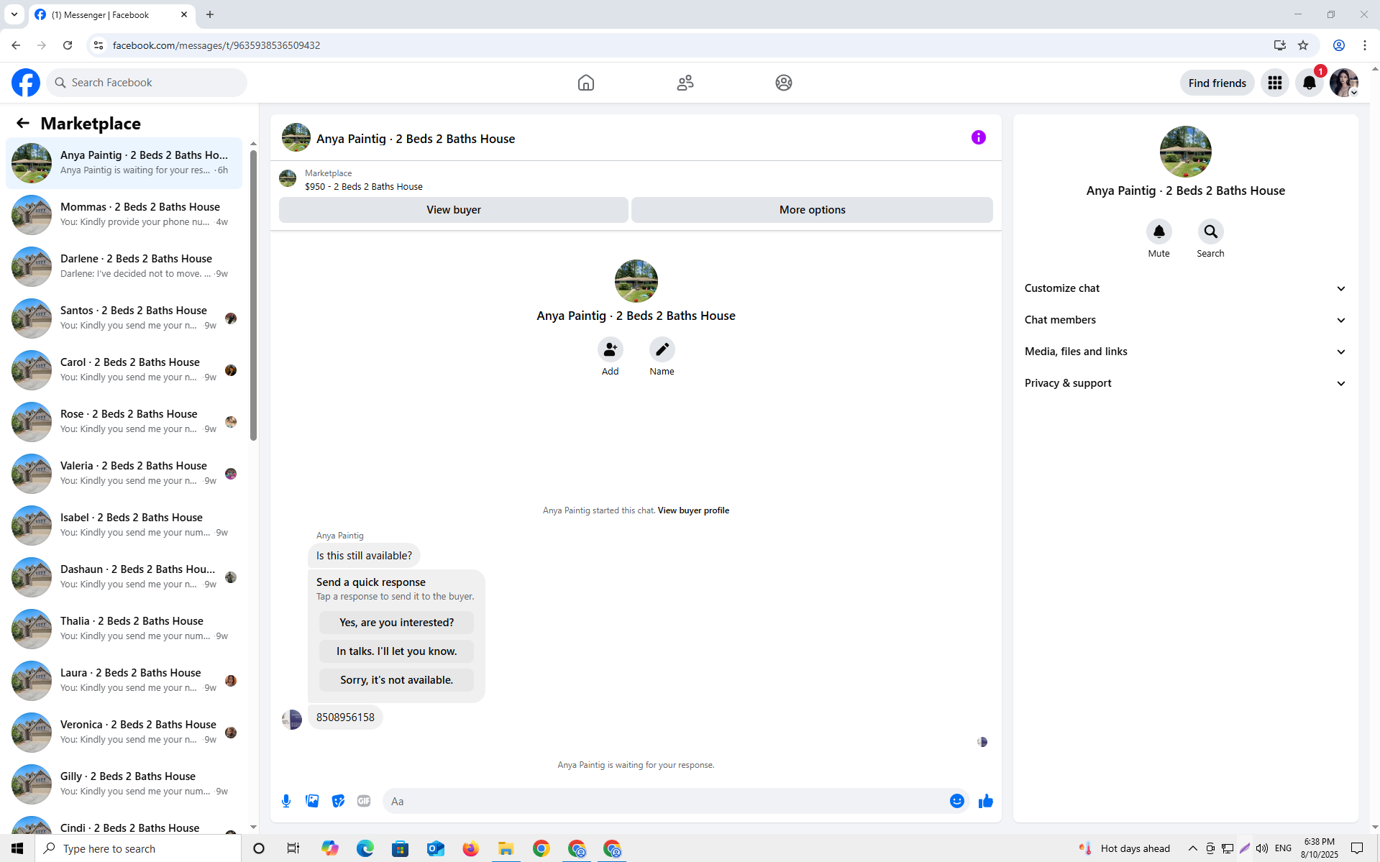This screenshot has height=862, width=1380.
Task: Focus the Windows taskbar search box
Action: click(x=138, y=848)
